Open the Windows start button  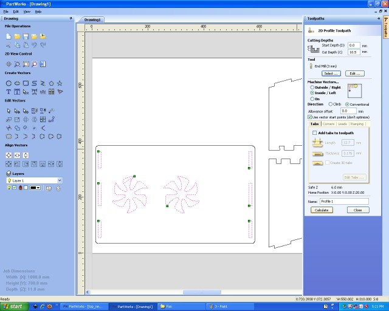[x=13, y=307]
